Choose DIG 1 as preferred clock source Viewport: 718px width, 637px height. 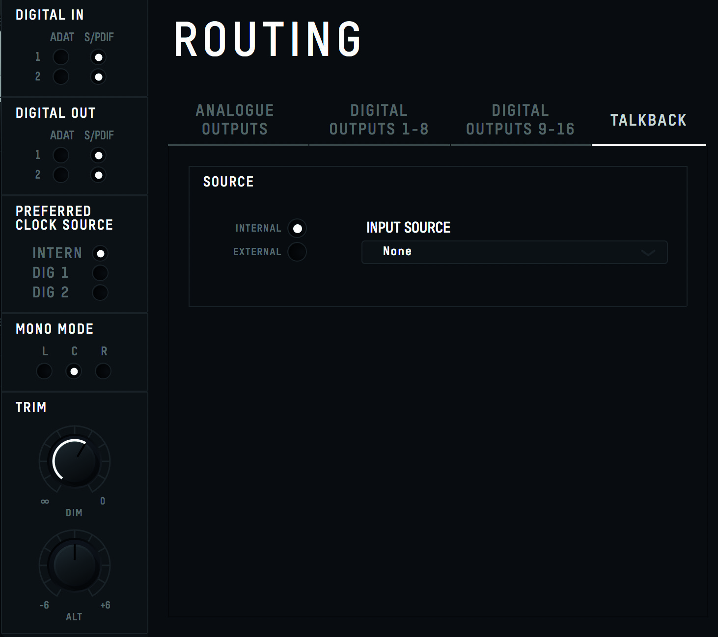coord(100,273)
